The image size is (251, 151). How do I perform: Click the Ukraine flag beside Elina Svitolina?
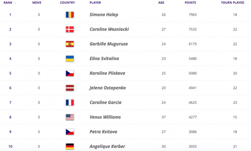click(x=70, y=58)
